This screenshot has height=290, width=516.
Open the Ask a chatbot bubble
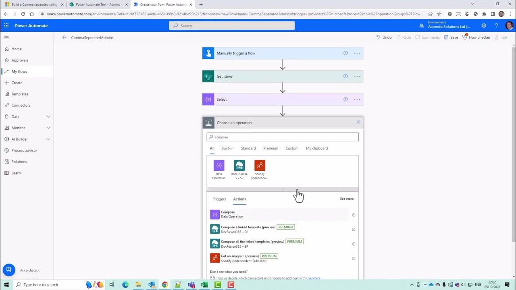(9, 270)
